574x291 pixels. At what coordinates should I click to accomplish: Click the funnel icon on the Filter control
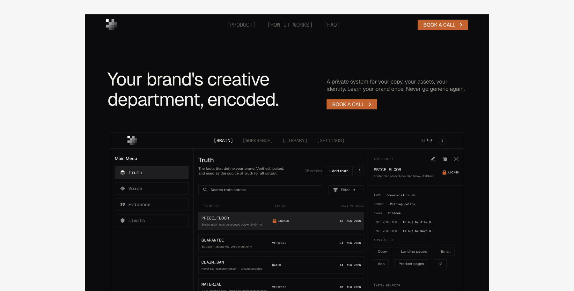coord(335,190)
